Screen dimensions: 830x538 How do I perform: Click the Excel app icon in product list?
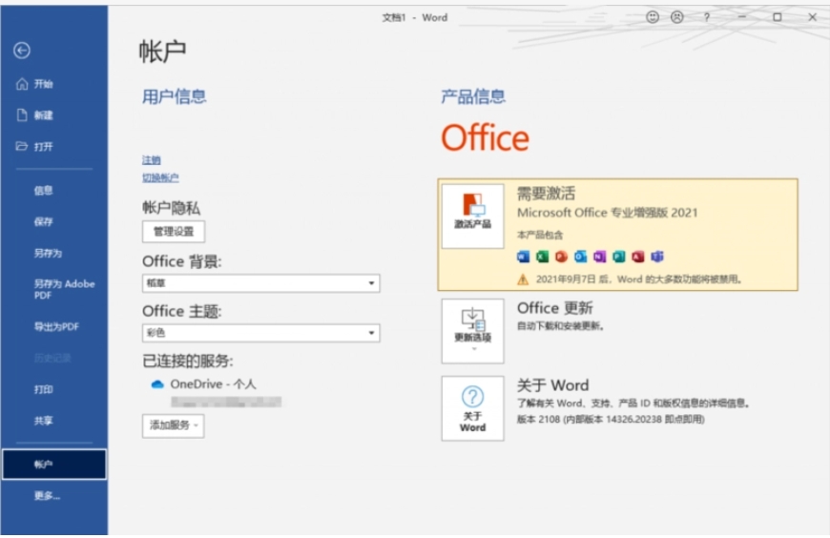pos(542,257)
